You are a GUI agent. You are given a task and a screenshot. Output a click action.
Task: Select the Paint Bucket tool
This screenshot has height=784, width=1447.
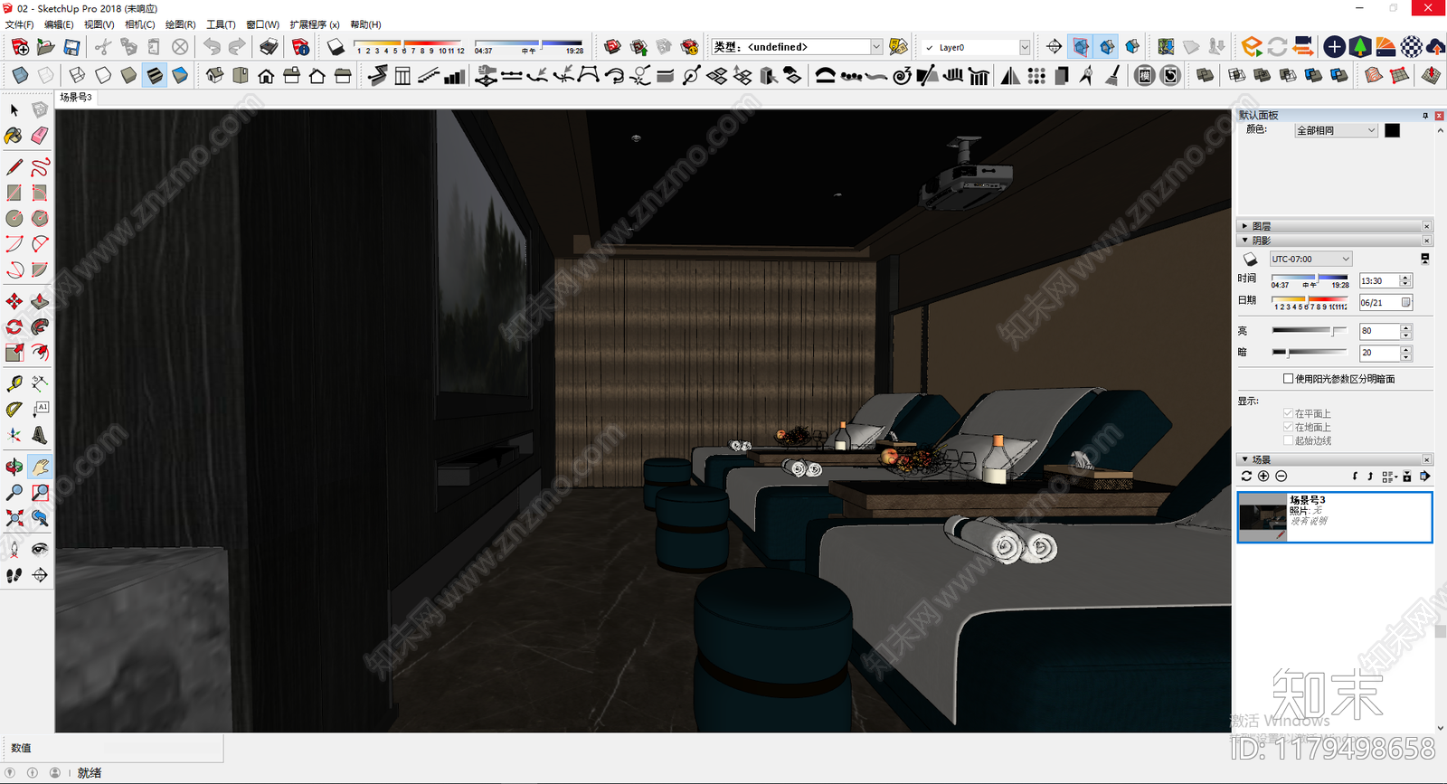pyautogui.click(x=14, y=136)
